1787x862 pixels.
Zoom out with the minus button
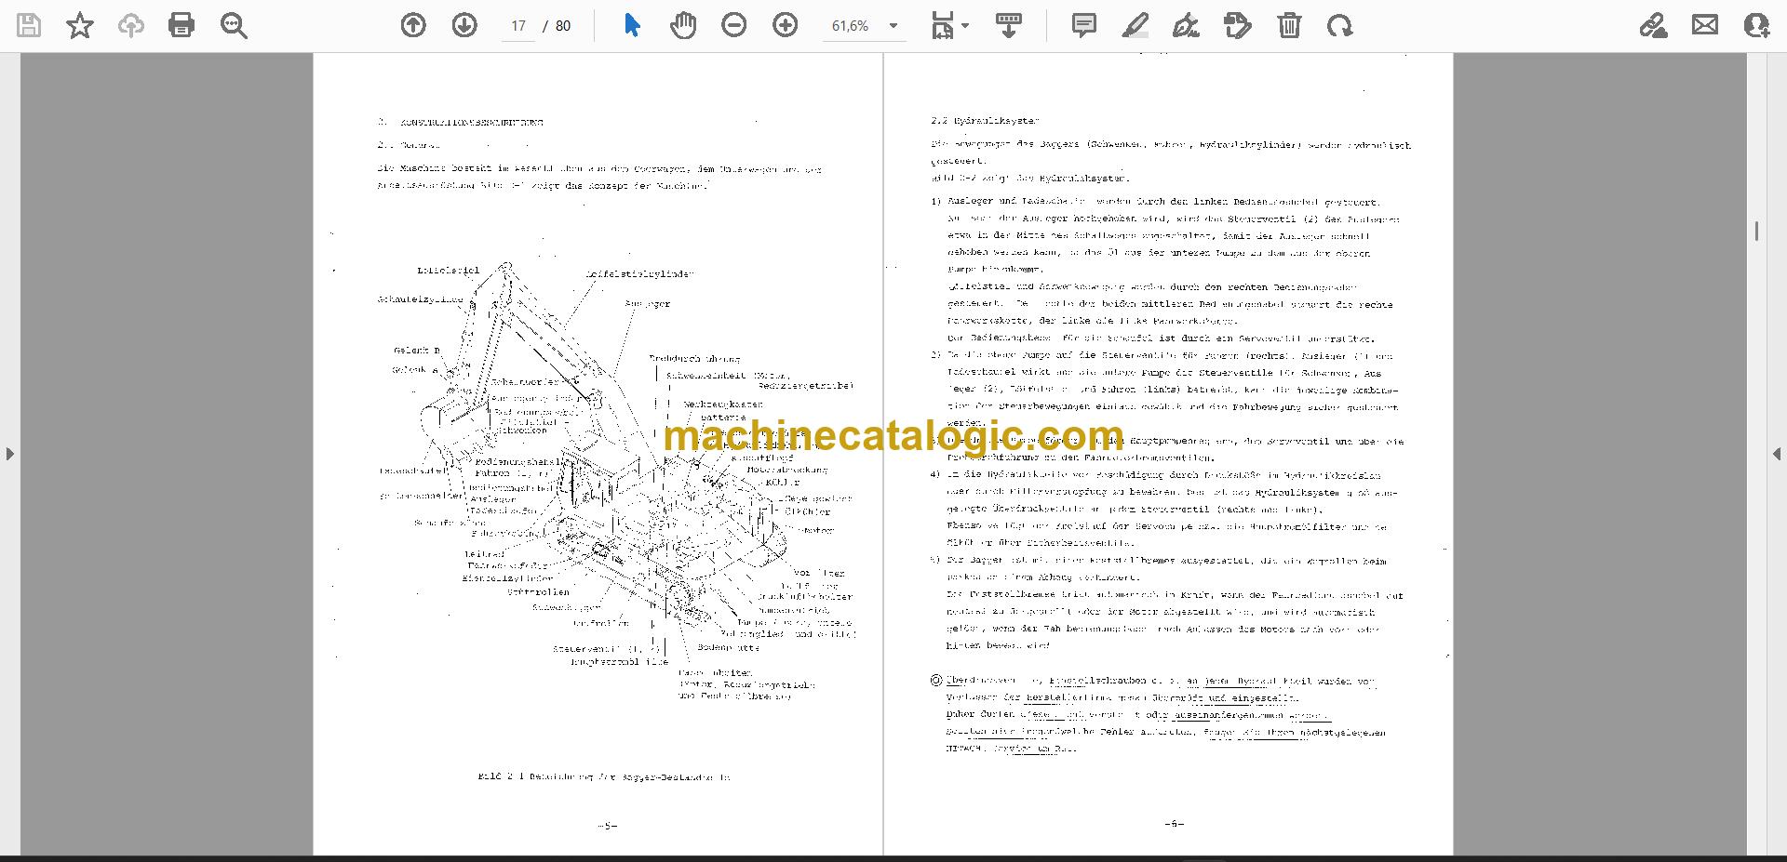[x=734, y=25]
